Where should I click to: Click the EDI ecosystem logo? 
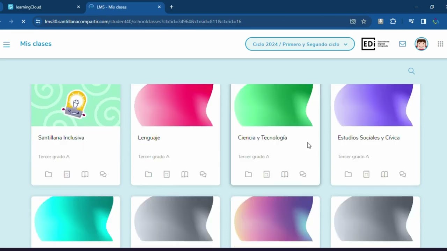(x=375, y=44)
